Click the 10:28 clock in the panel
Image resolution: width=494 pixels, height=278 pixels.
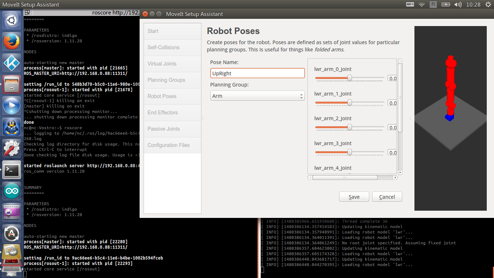point(473,4)
